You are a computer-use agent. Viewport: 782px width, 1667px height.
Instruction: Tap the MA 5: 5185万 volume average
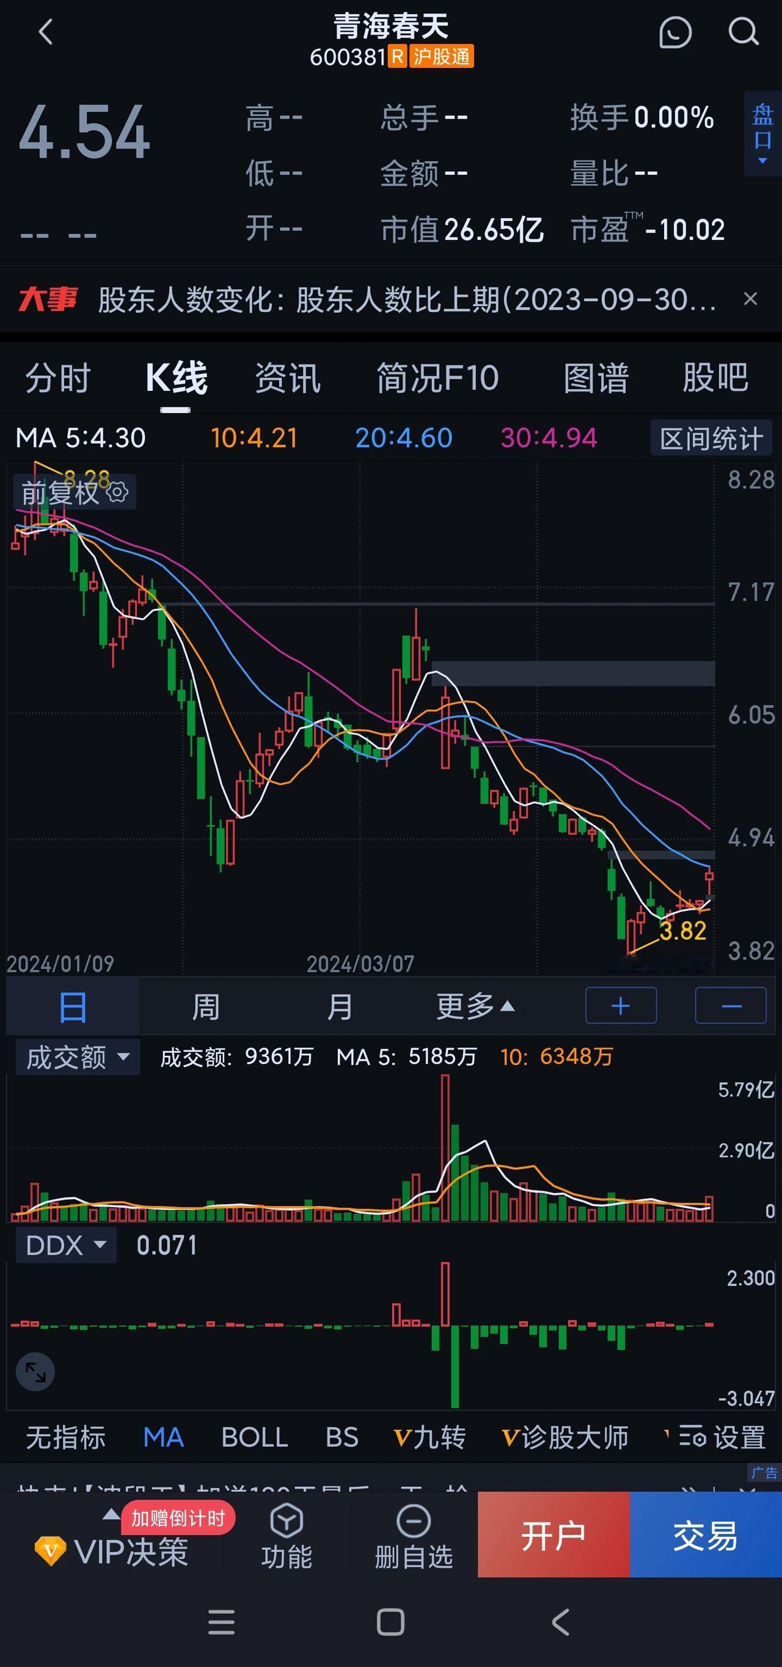(406, 1057)
